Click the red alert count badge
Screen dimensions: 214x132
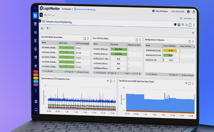tap(36, 72)
